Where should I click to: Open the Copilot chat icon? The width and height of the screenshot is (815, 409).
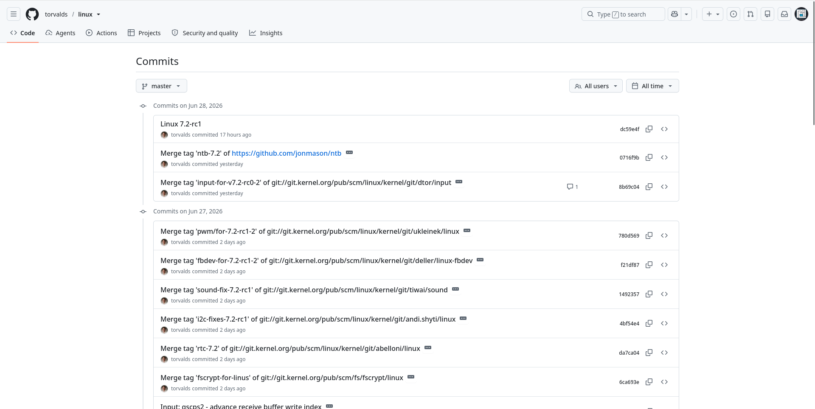pos(674,14)
